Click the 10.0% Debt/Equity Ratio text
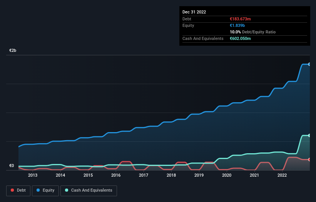Viewport: 316px width, 202px height. (252, 32)
